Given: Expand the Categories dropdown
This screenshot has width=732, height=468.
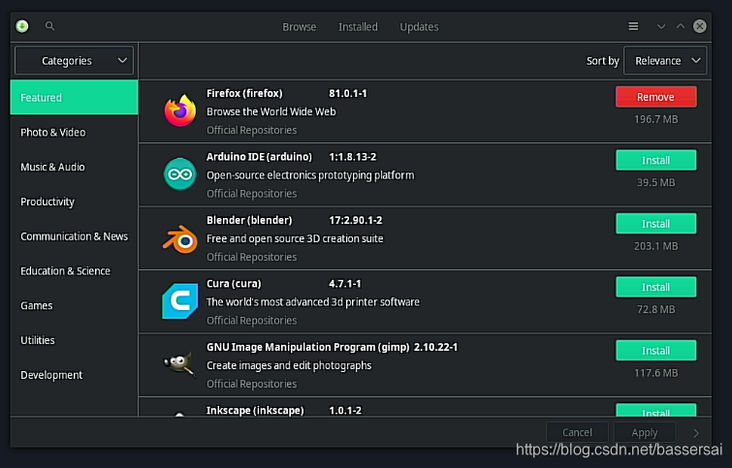Looking at the screenshot, I should point(74,61).
